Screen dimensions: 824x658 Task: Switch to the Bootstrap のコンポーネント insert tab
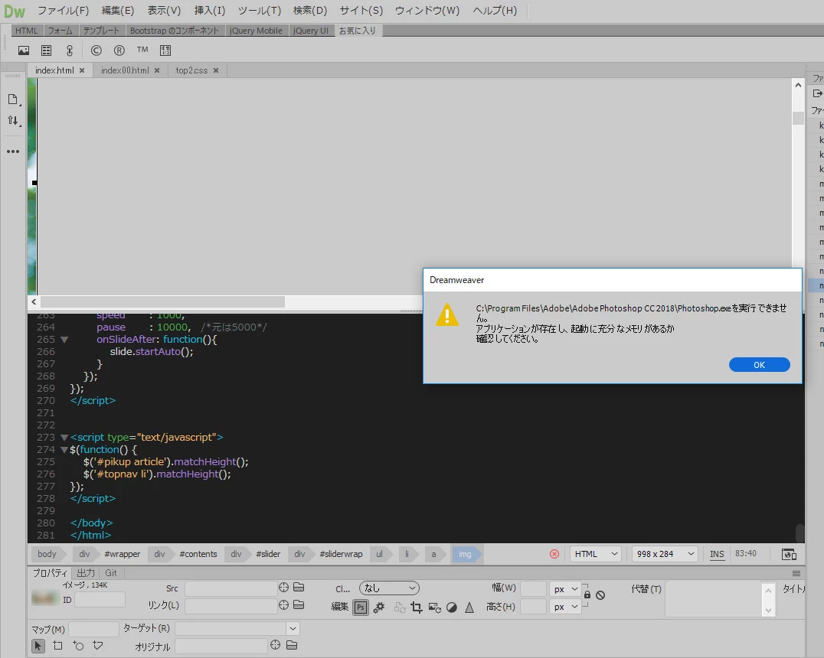point(174,31)
